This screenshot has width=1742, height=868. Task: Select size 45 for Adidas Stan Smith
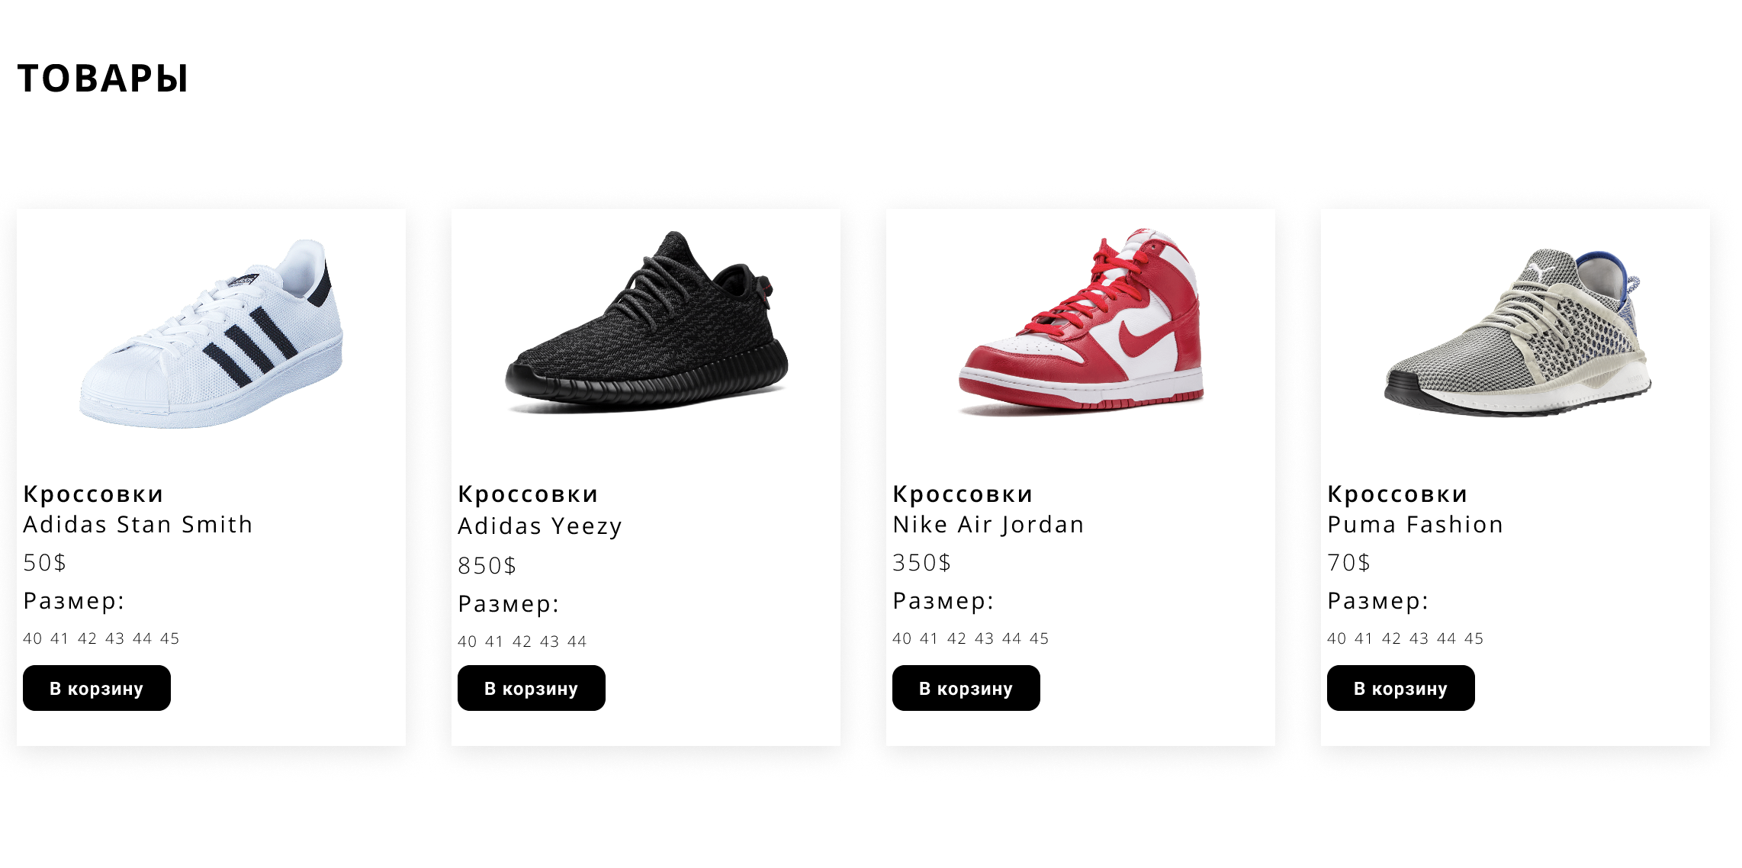[x=170, y=638]
